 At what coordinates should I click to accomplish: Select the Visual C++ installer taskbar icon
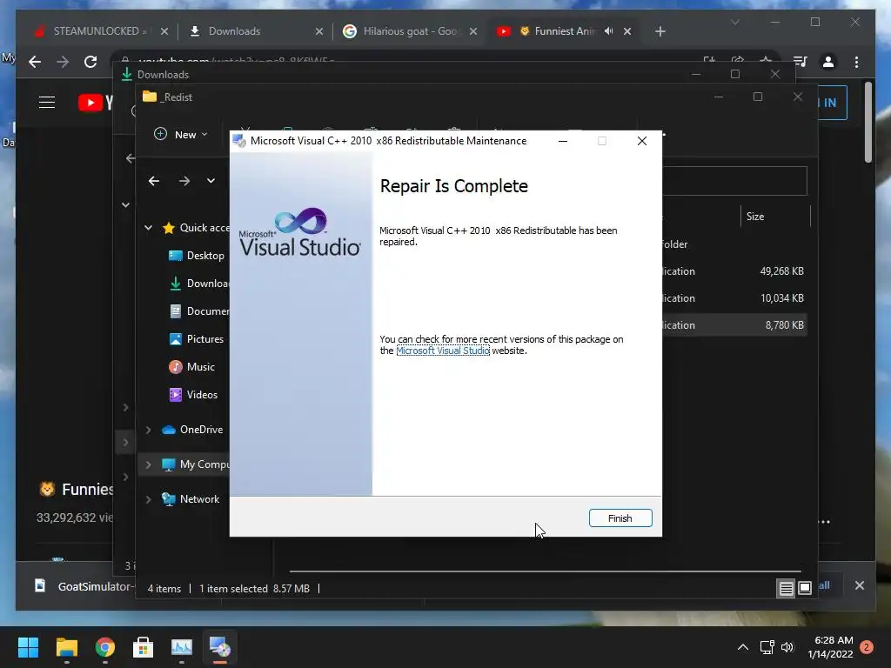point(220,647)
